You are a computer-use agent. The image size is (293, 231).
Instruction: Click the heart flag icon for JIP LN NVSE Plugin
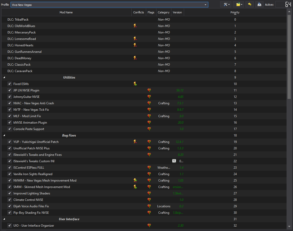(149, 90)
